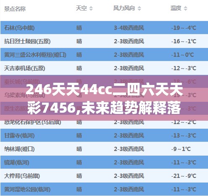
Task: Click temperature -16~-1℃ for 抗日烈士陵园
Action: [x=184, y=41]
